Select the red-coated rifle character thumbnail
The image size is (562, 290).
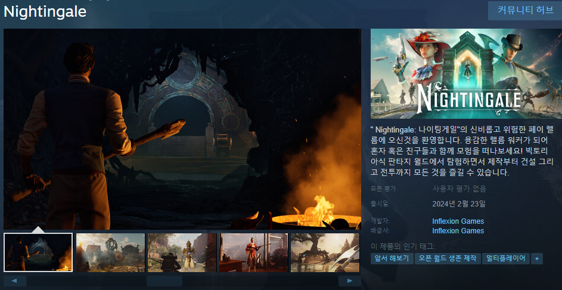pyautogui.click(x=254, y=252)
